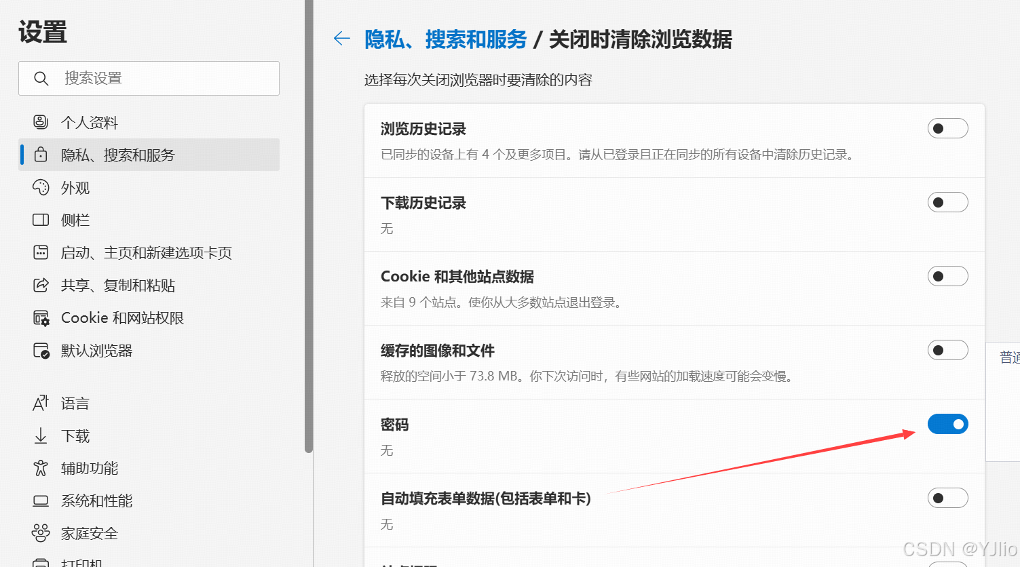Click the 系统和性能 laptop icon

41,501
